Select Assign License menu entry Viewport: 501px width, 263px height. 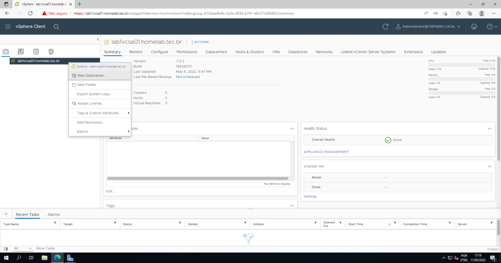100,104
